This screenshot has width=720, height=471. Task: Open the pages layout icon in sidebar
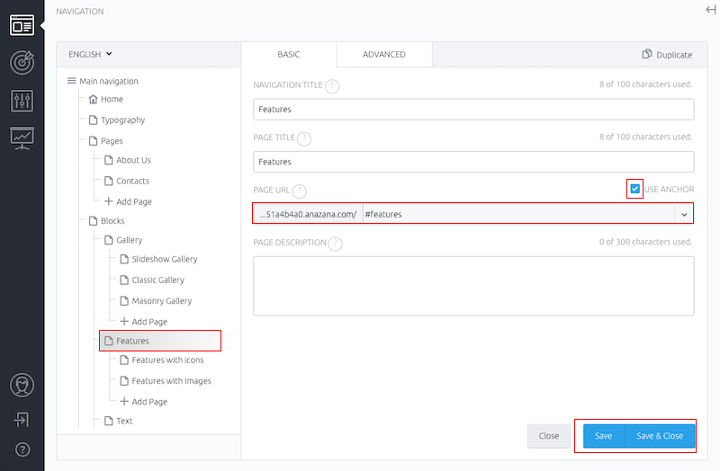click(x=22, y=25)
